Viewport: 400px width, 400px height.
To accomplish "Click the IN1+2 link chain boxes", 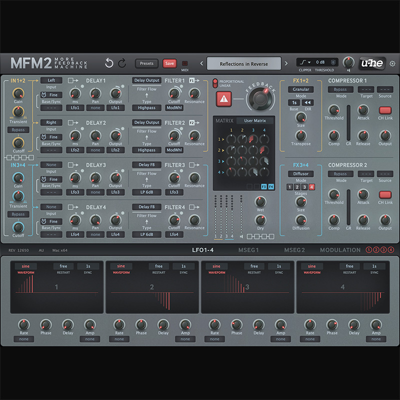I will tap(20, 157).
